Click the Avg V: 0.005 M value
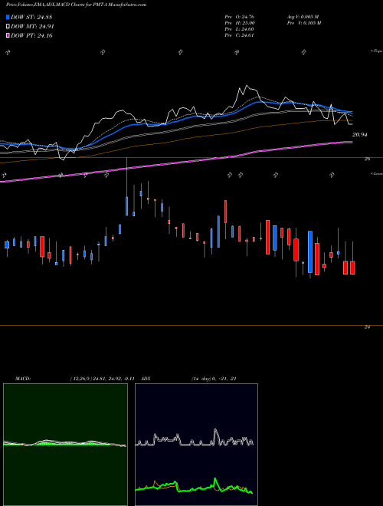 click(x=303, y=17)
